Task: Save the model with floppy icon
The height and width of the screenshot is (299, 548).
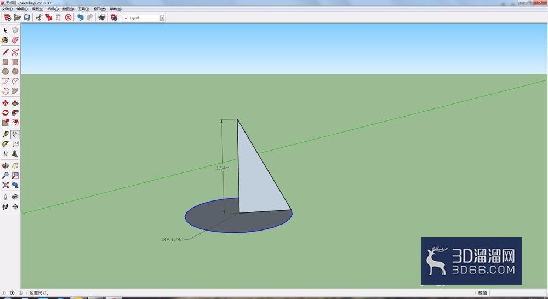Action: coord(26,18)
